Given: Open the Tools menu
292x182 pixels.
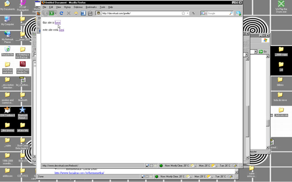Looking at the screenshot, I should coord(102,7).
